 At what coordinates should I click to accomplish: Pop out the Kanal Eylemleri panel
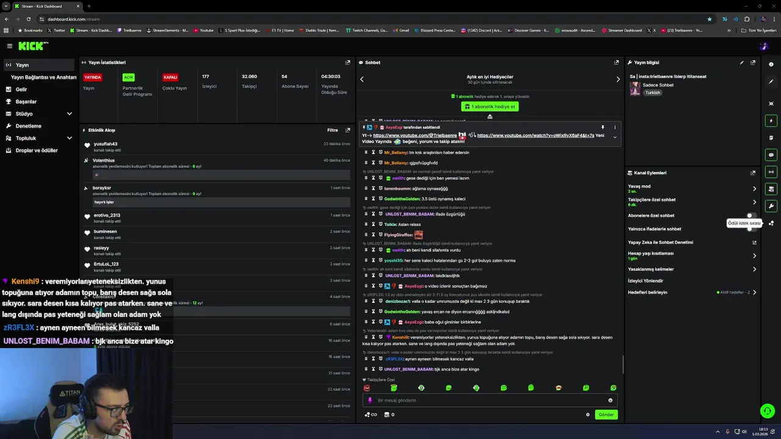click(x=753, y=173)
